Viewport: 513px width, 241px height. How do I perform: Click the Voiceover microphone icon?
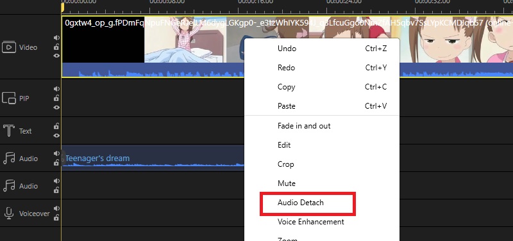(x=9, y=214)
